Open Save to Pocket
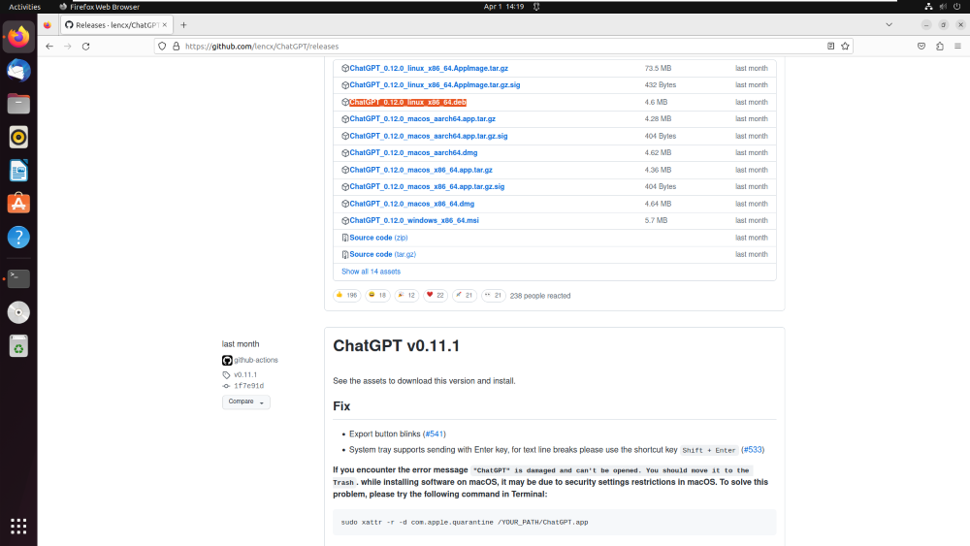The width and height of the screenshot is (970, 546). click(x=921, y=47)
